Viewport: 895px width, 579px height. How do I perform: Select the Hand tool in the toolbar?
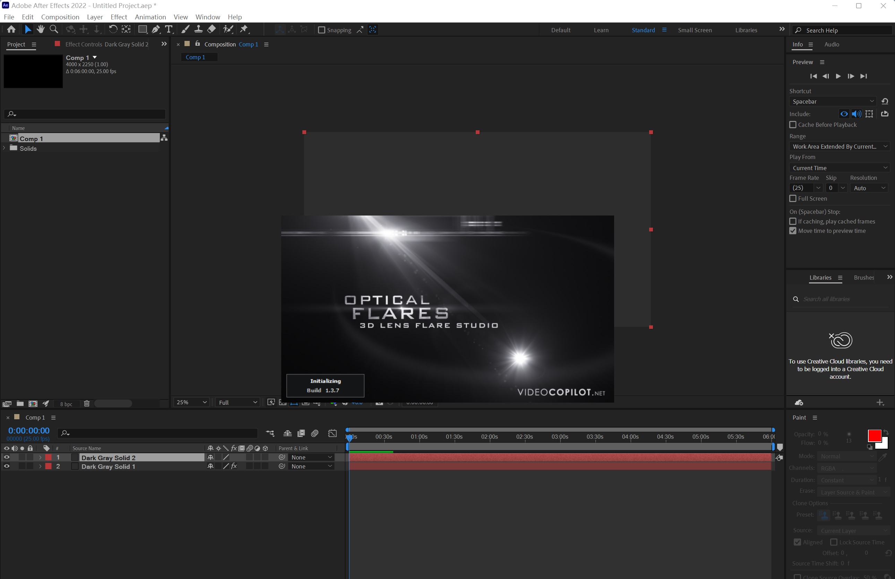pos(40,29)
